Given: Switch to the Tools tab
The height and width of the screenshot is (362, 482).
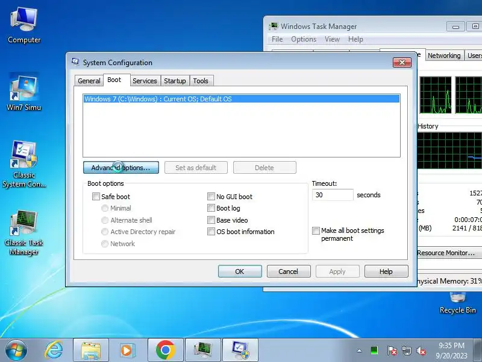Looking at the screenshot, I should [201, 81].
